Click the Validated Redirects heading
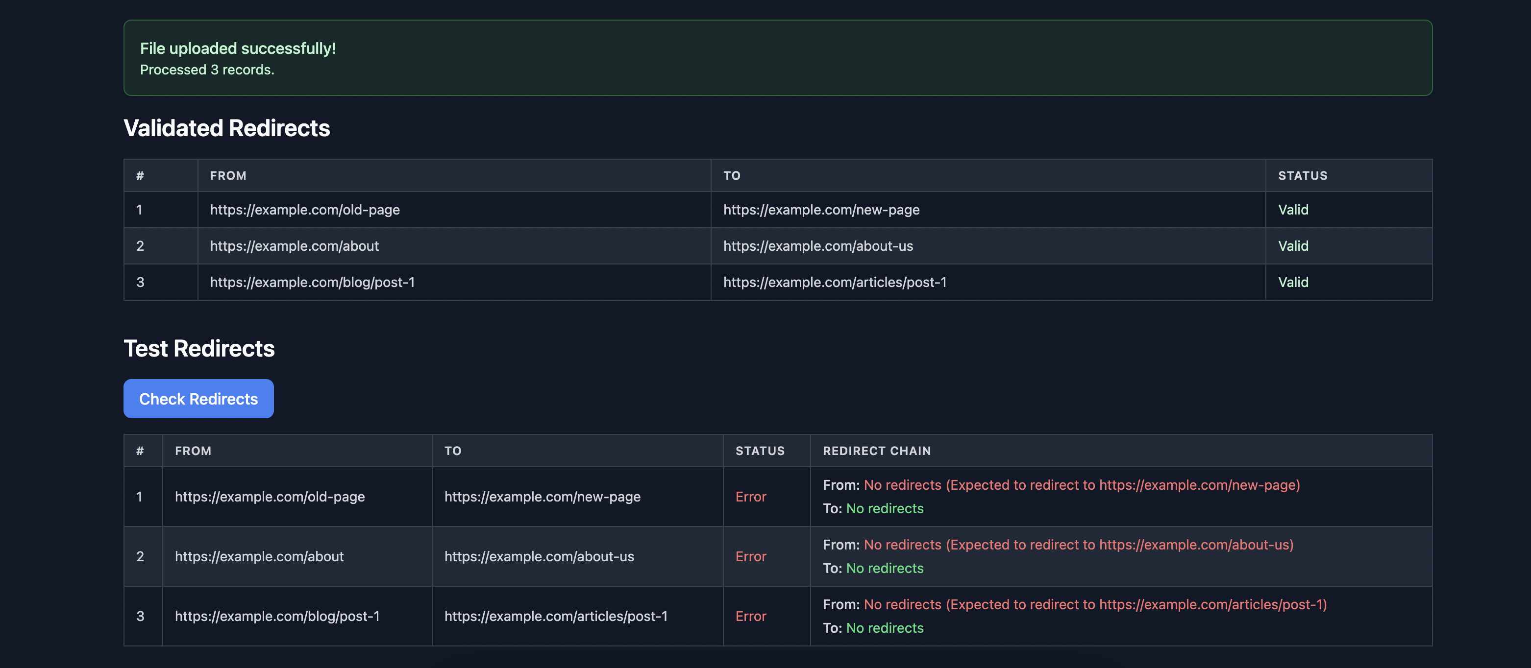 coord(226,128)
